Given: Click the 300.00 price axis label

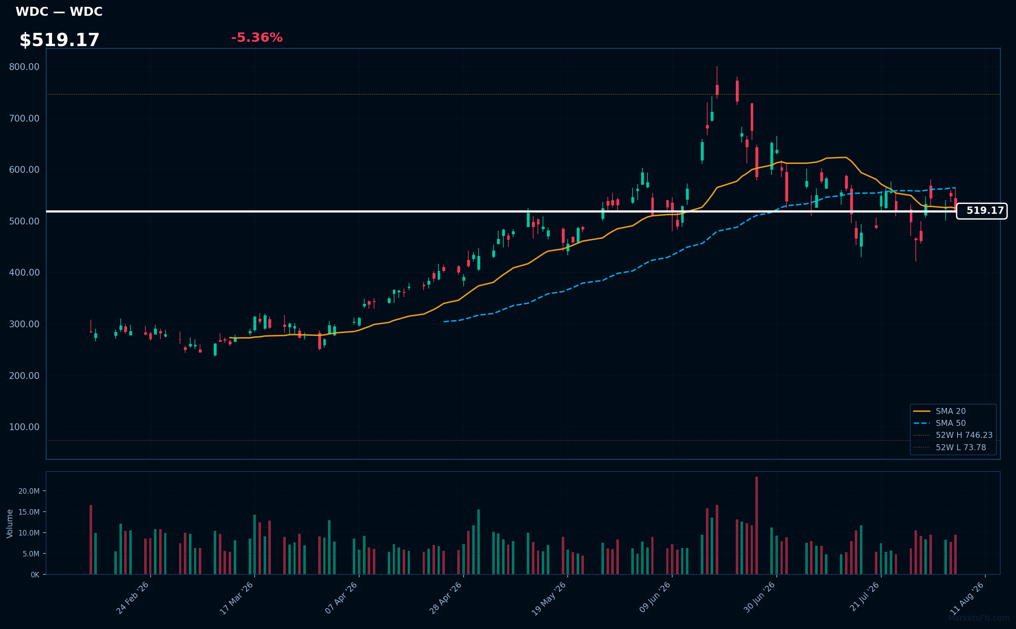Looking at the screenshot, I should pos(24,324).
